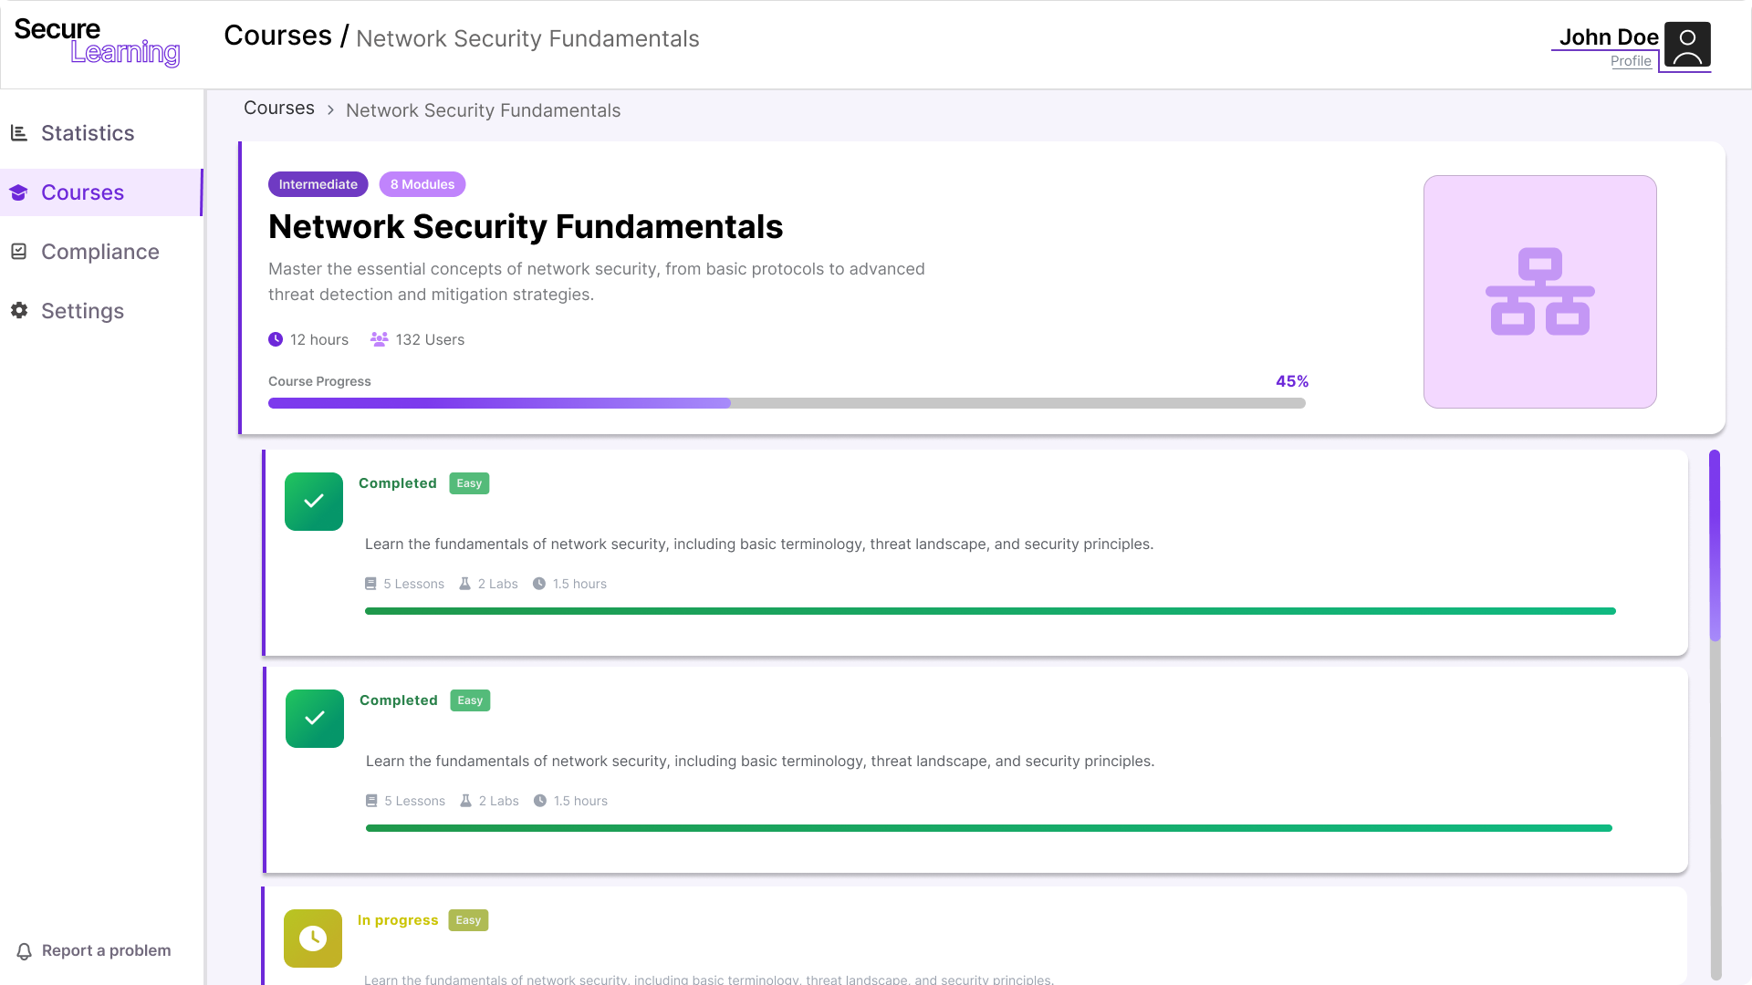Open the Compliance sidebar menu item
Viewport: 1752px width, 985px height.
tap(99, 252)
